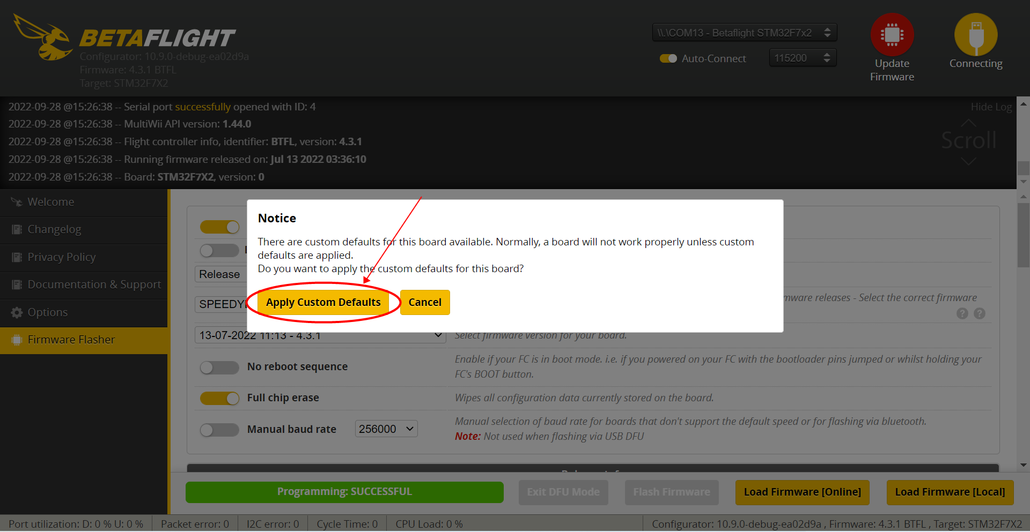This screenshot has height=532, width=1030.
Task: Click Load Firmware [Online] button
Action: 802,492
